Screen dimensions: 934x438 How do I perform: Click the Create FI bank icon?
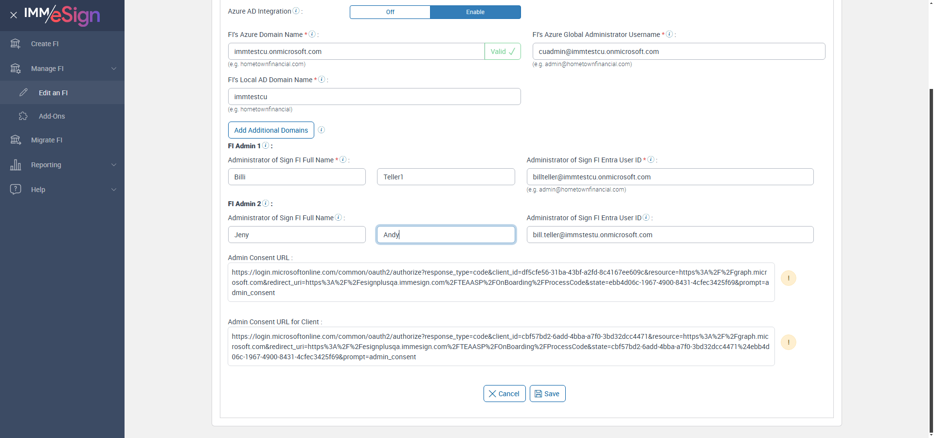(16, 44)
